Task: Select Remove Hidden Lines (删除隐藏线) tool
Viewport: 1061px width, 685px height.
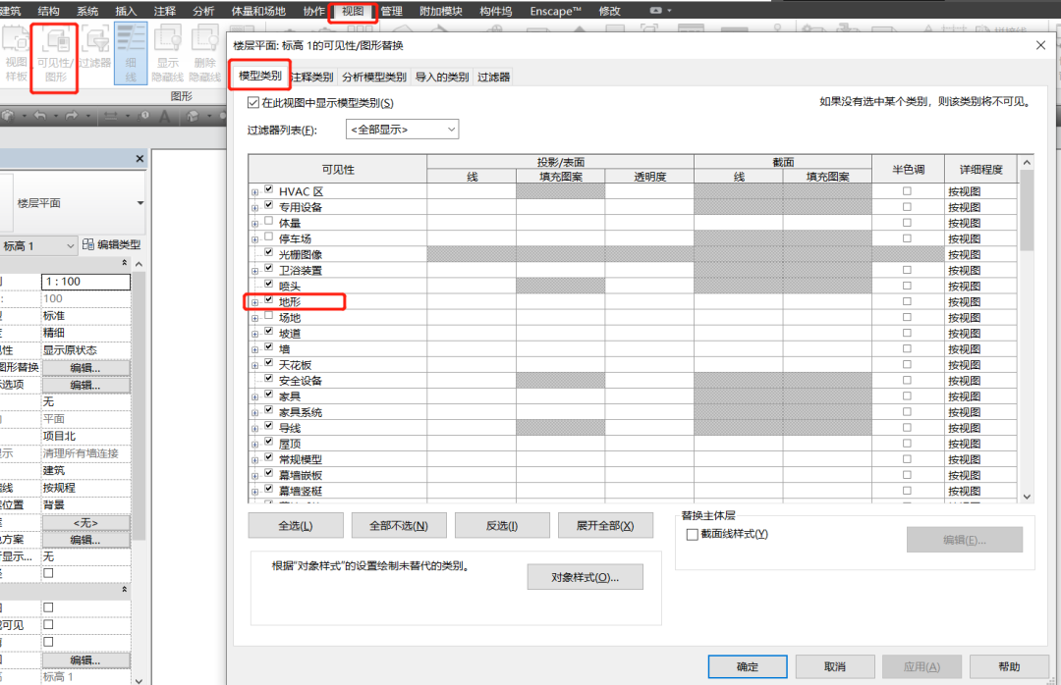Action: [205, 56]
